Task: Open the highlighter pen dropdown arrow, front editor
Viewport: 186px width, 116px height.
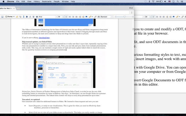Action: tap(92, 17)
